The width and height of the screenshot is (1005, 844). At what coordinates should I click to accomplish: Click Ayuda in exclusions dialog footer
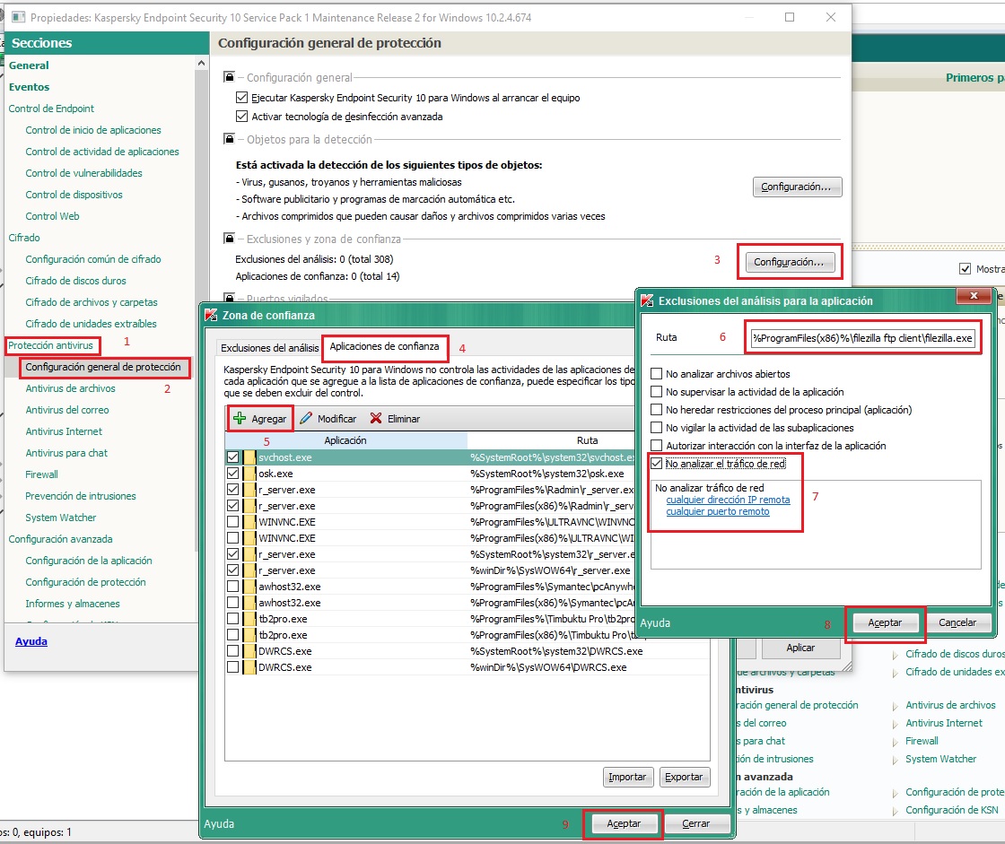[655, 622]
